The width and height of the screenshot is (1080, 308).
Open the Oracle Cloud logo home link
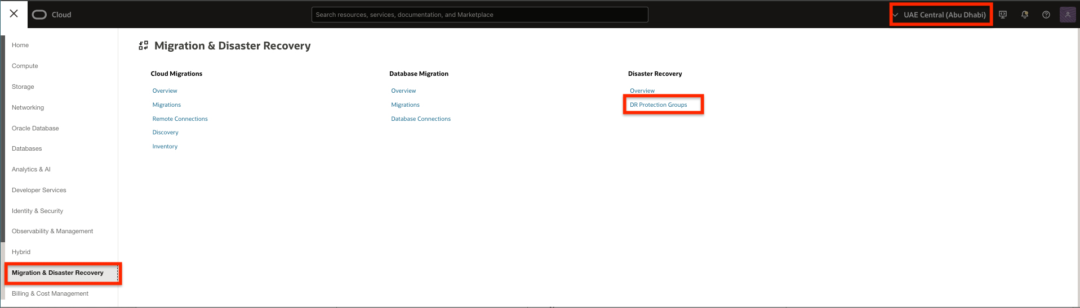(51, 15)
